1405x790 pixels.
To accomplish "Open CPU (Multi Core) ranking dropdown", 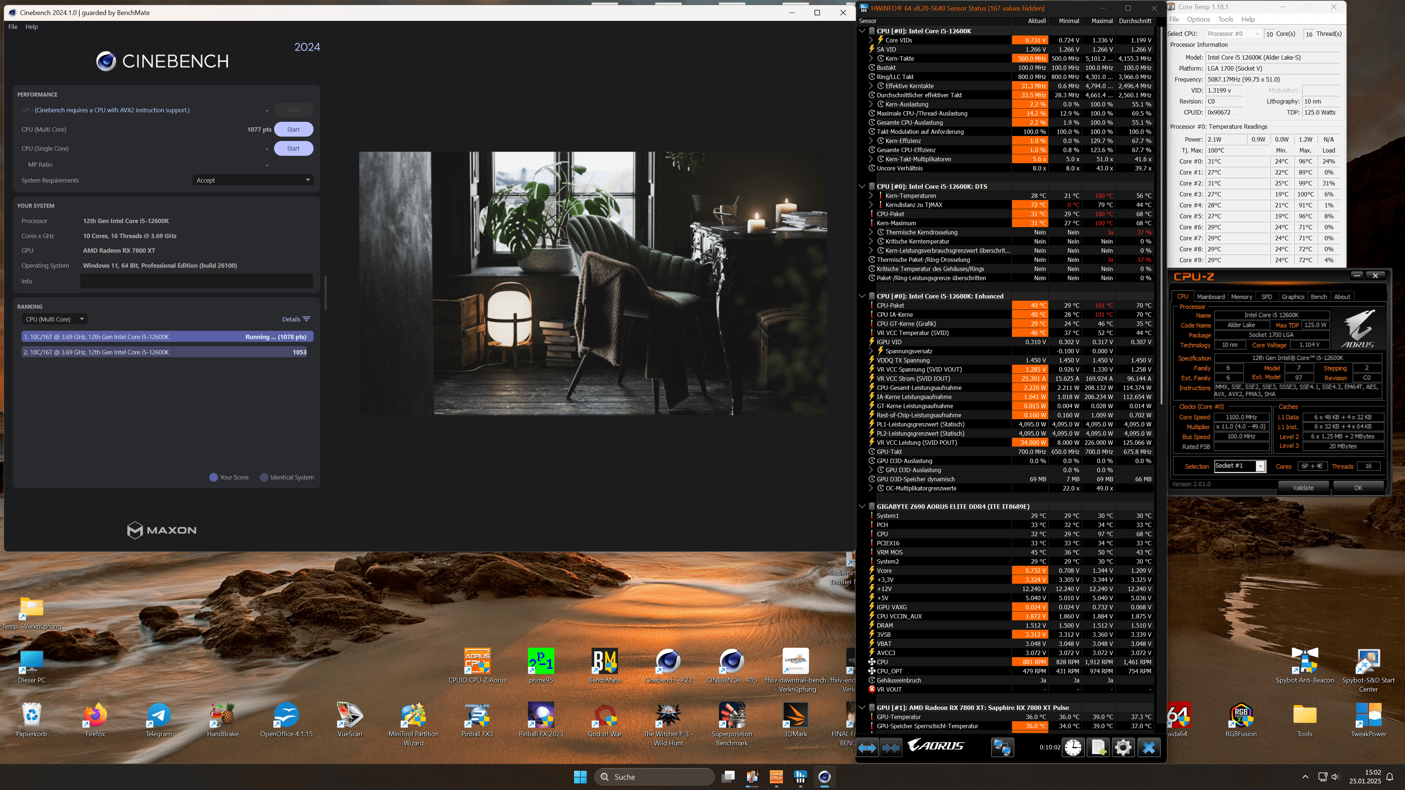I will point(55,320).
